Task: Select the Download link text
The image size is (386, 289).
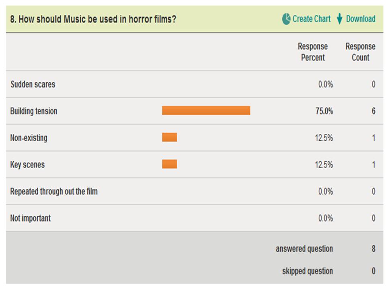Action: (x=361, y=19)
